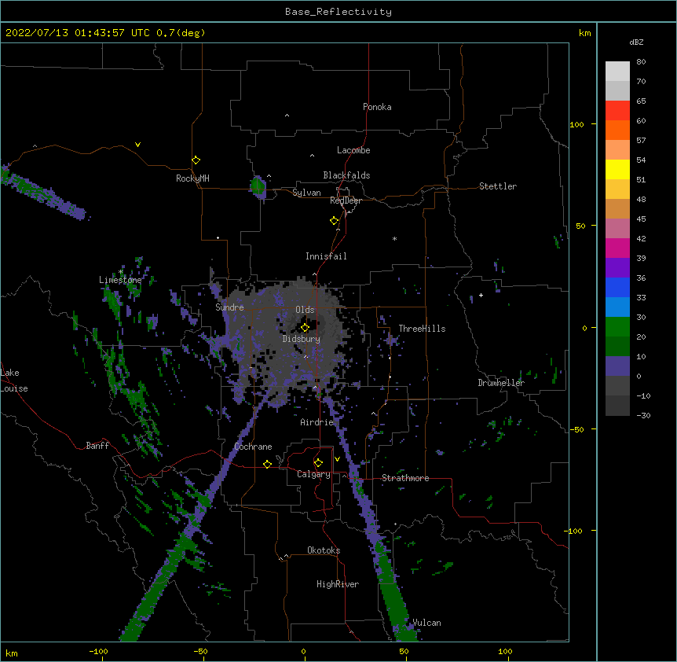
Task: Click the Olds town label
Action: (305, 310)
